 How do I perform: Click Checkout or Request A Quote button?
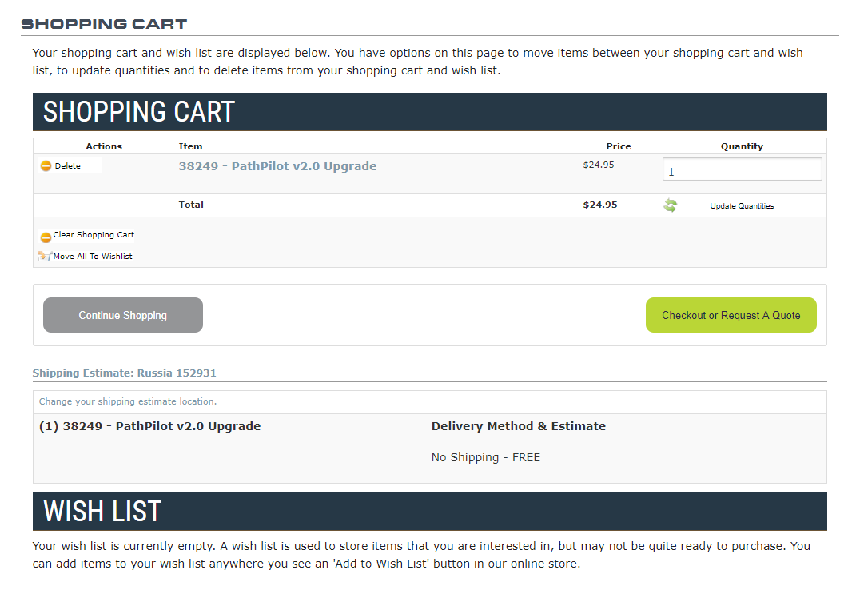[731, 315]
